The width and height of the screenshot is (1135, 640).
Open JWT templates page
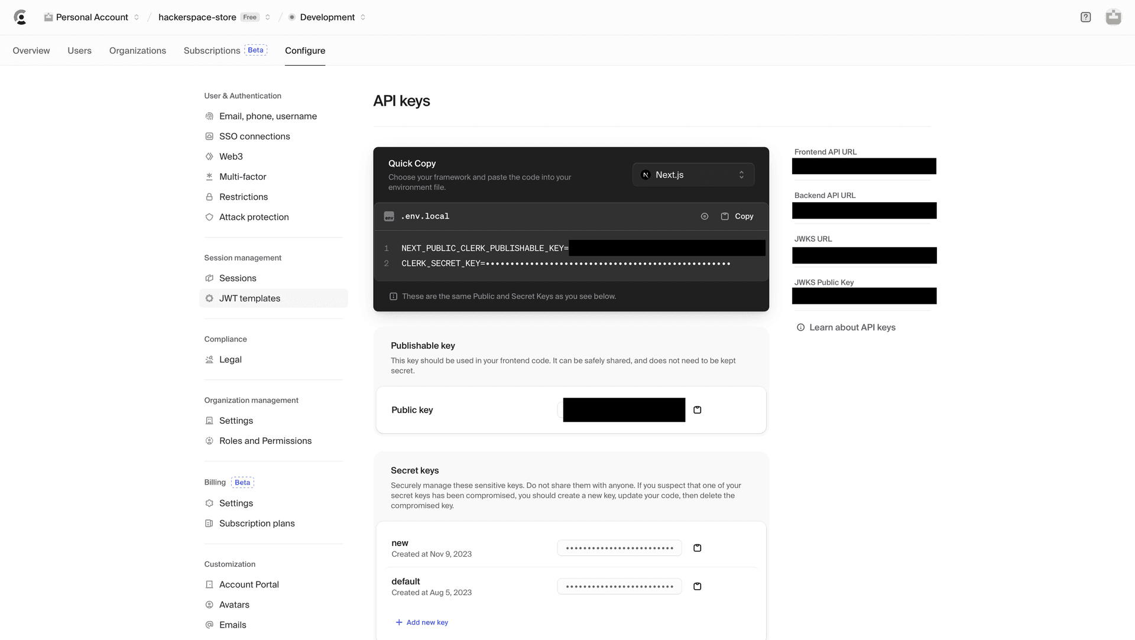click(274, 298)
